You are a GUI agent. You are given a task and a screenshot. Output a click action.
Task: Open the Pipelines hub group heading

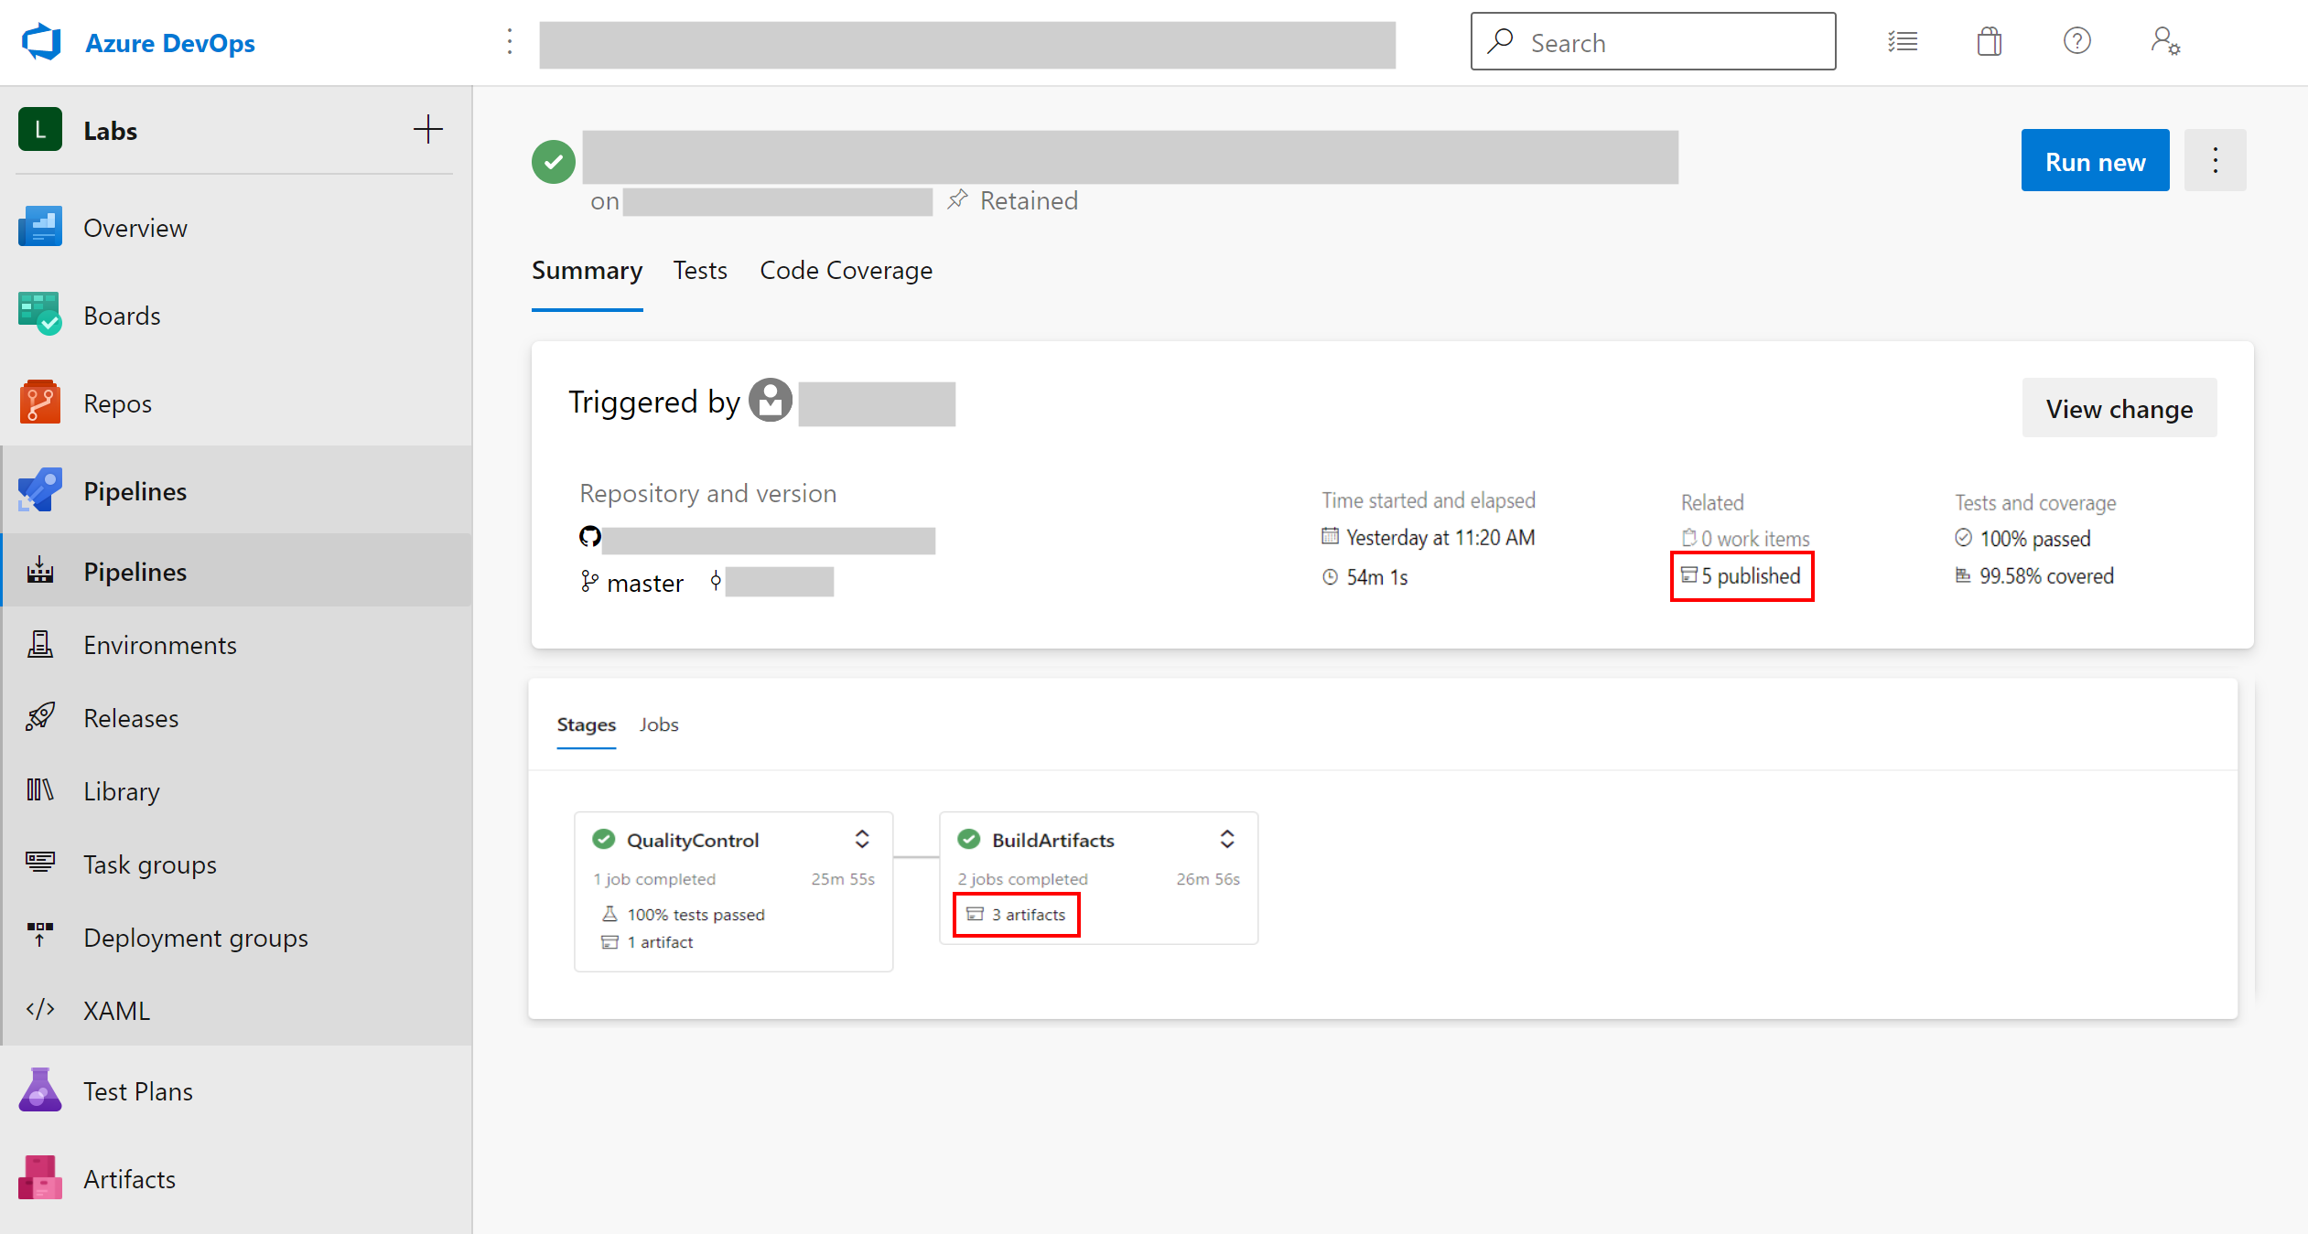pyautogui.click(x=236, y=491)
